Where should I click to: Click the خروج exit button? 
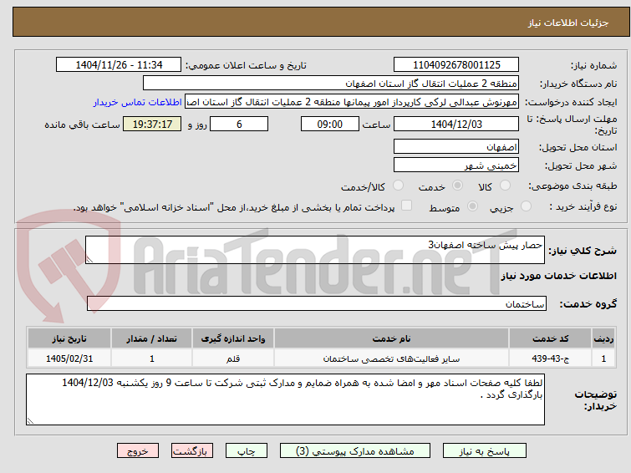(x=138, y=451)
